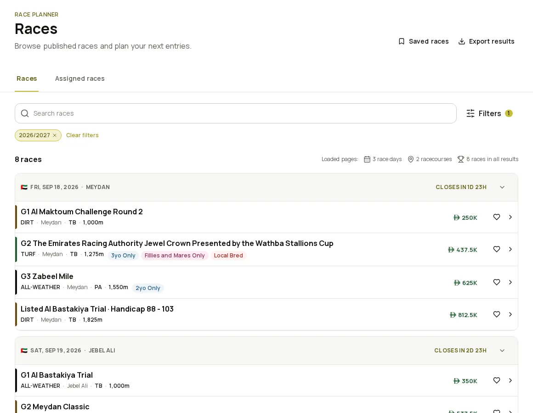Favorite the G2 Emirates Racing Authority Jewel Crown race
Viewport: 533px width, 413px height.
point(497,250)
